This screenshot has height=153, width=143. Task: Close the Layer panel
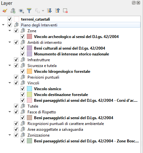click(x=138, y=3)
